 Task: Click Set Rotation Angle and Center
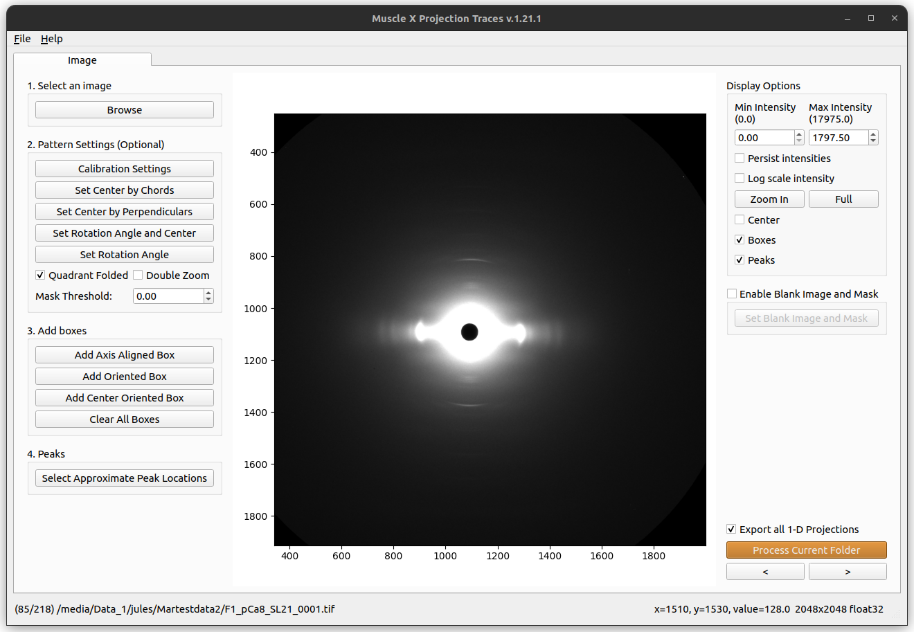pos(125,233)
